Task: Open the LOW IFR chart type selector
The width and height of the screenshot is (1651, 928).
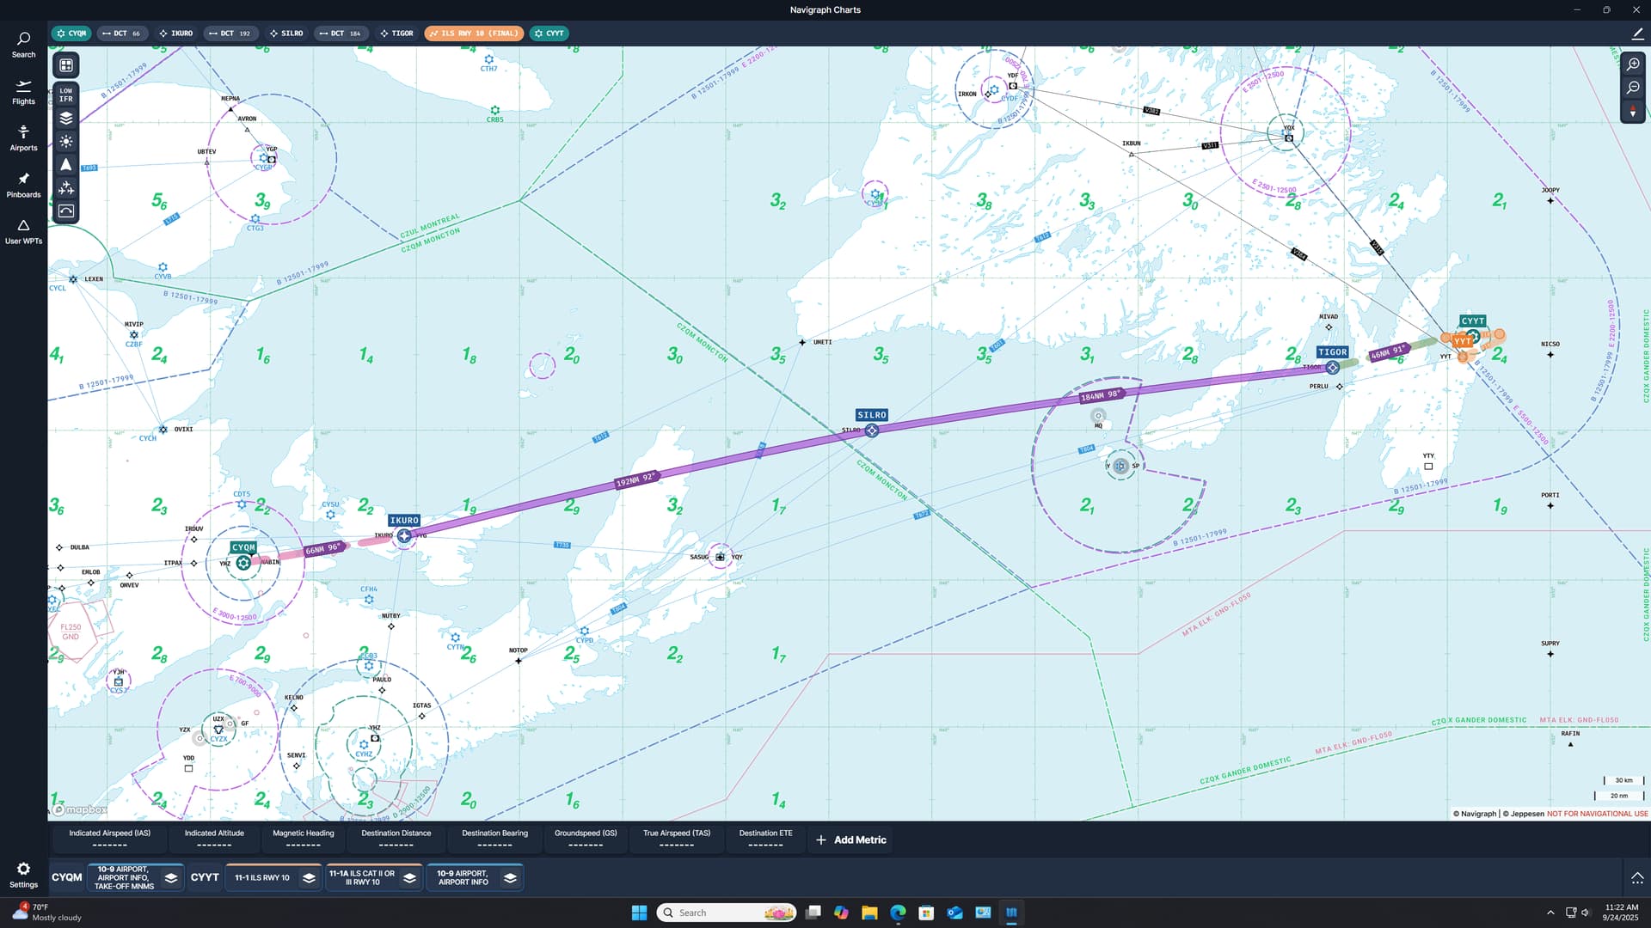Action: click(66, 95)
